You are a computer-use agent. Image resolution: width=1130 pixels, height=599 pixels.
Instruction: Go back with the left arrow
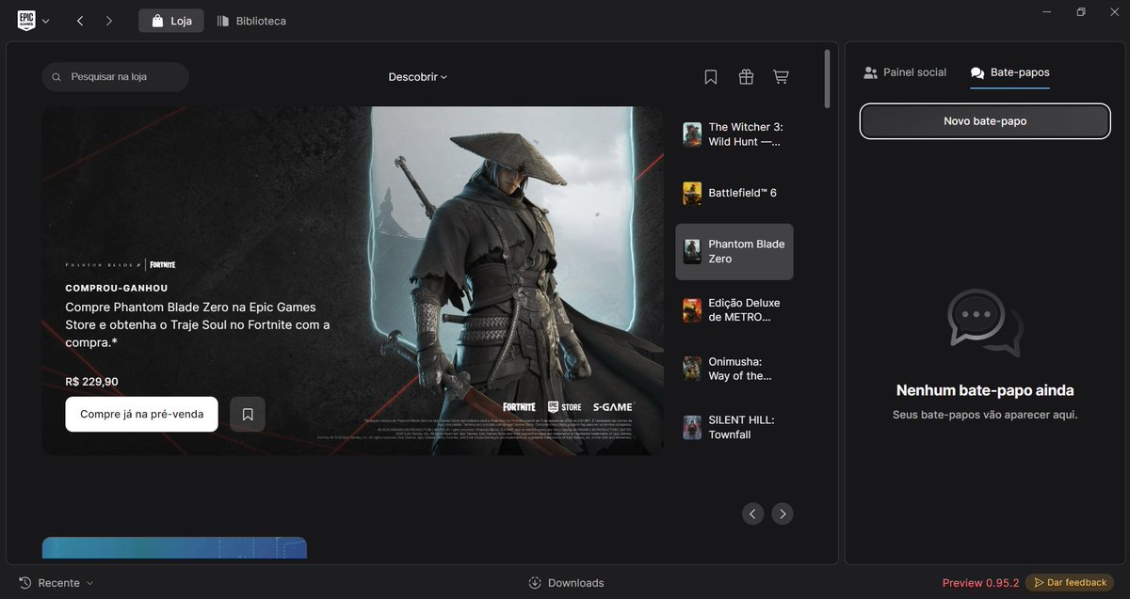(x=80, y=21)
